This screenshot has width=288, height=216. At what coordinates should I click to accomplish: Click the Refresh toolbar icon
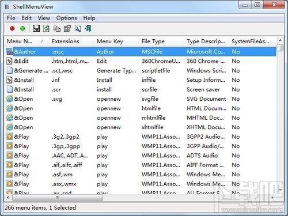click(46, 29)
